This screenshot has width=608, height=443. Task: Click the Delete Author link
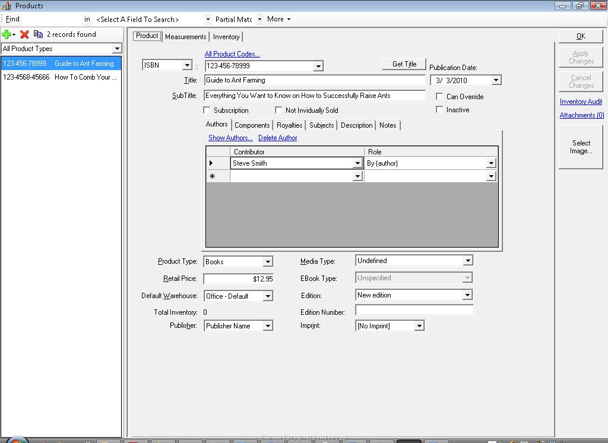pyautogui.click(x=278, y=138)
